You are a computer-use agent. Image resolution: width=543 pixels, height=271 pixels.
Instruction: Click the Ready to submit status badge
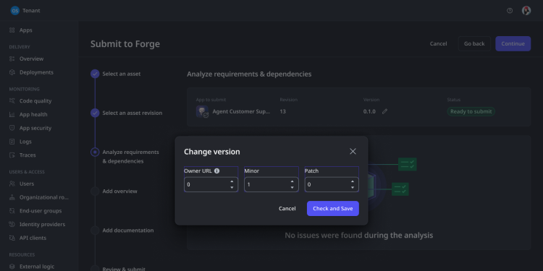tap(471, 111)
